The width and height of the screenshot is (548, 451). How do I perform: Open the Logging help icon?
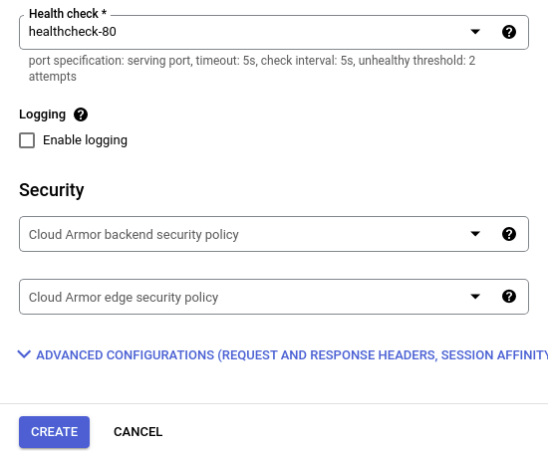click(x=81, y=114)
